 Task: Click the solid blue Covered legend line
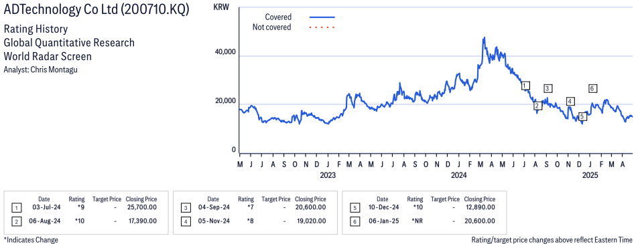point(322,17)
